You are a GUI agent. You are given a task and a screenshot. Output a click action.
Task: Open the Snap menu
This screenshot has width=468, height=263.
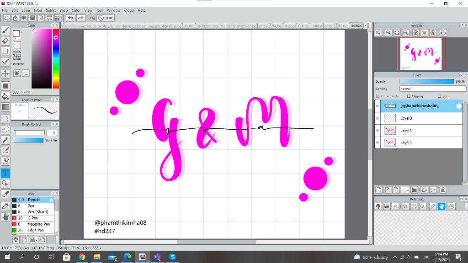pyautogui.click(x=64, y=11)
